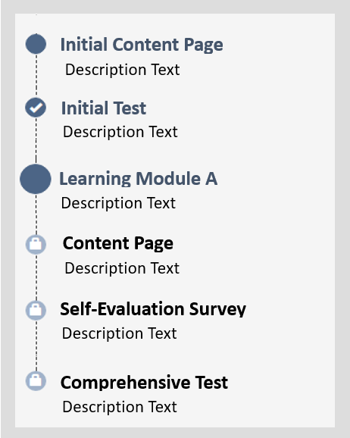Click description text under Self-Evaluation Survey
The image size is (350, 438).
pos(119,333)
